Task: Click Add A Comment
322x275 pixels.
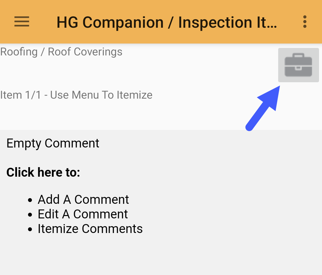Action: click(83, 199)
